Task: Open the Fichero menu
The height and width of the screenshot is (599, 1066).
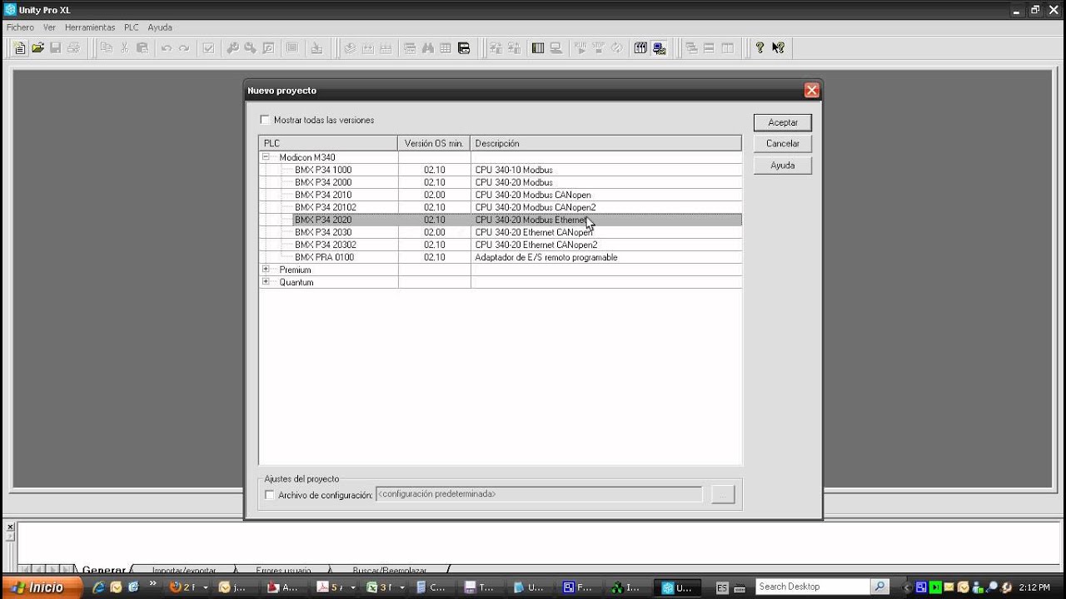Action: tap(21, 27)
